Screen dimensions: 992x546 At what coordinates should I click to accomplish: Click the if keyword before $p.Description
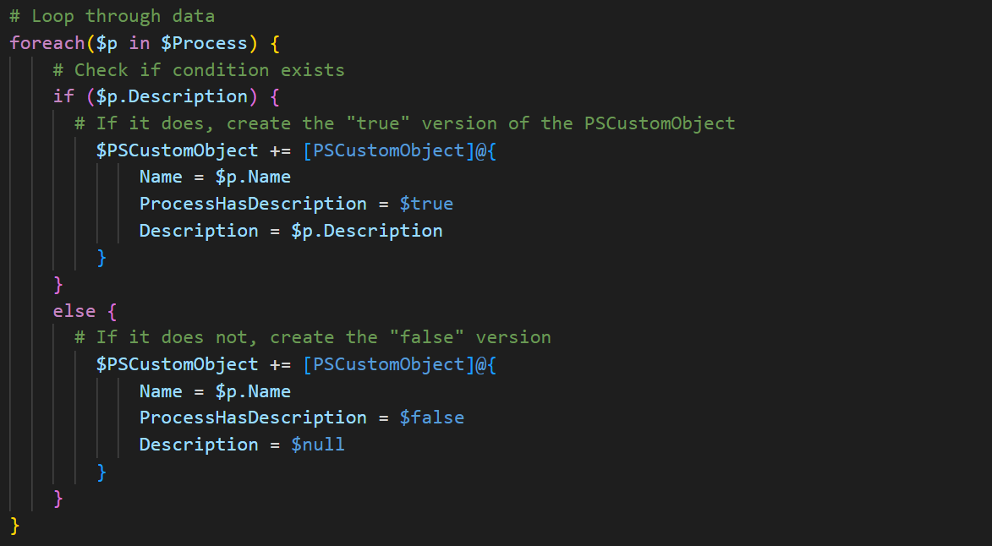click(x=64, y=96)
